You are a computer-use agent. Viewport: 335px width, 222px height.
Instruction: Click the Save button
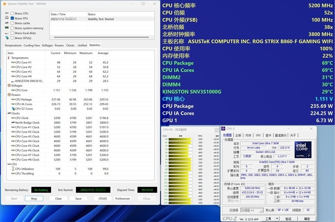(78, 199)
